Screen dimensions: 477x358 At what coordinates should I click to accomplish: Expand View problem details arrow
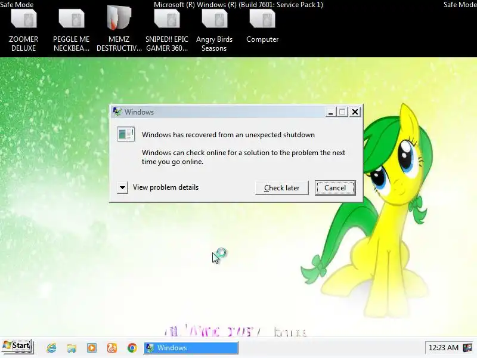point(122,187)
